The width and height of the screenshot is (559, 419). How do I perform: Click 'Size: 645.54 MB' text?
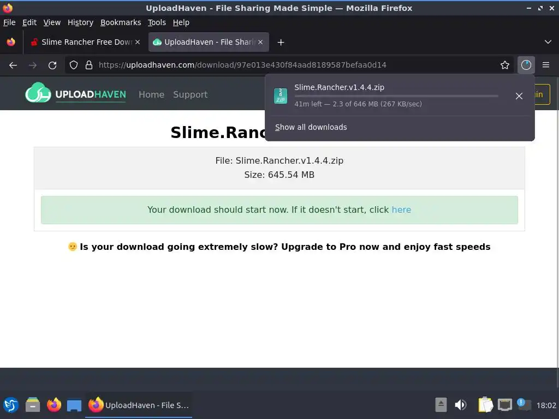point(279,175)
